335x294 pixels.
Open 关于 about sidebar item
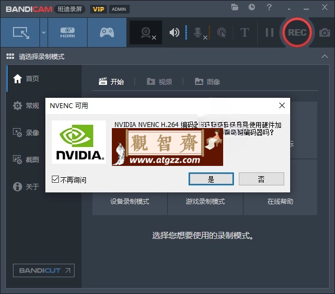26,186
